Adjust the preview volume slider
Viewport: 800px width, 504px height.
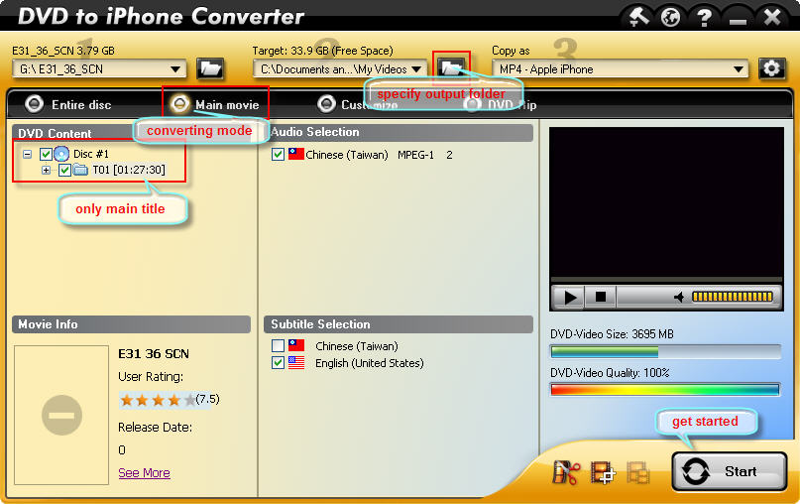tap(733, 297)
